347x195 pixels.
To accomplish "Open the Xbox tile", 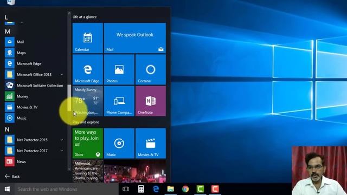I will click(88, 143).
